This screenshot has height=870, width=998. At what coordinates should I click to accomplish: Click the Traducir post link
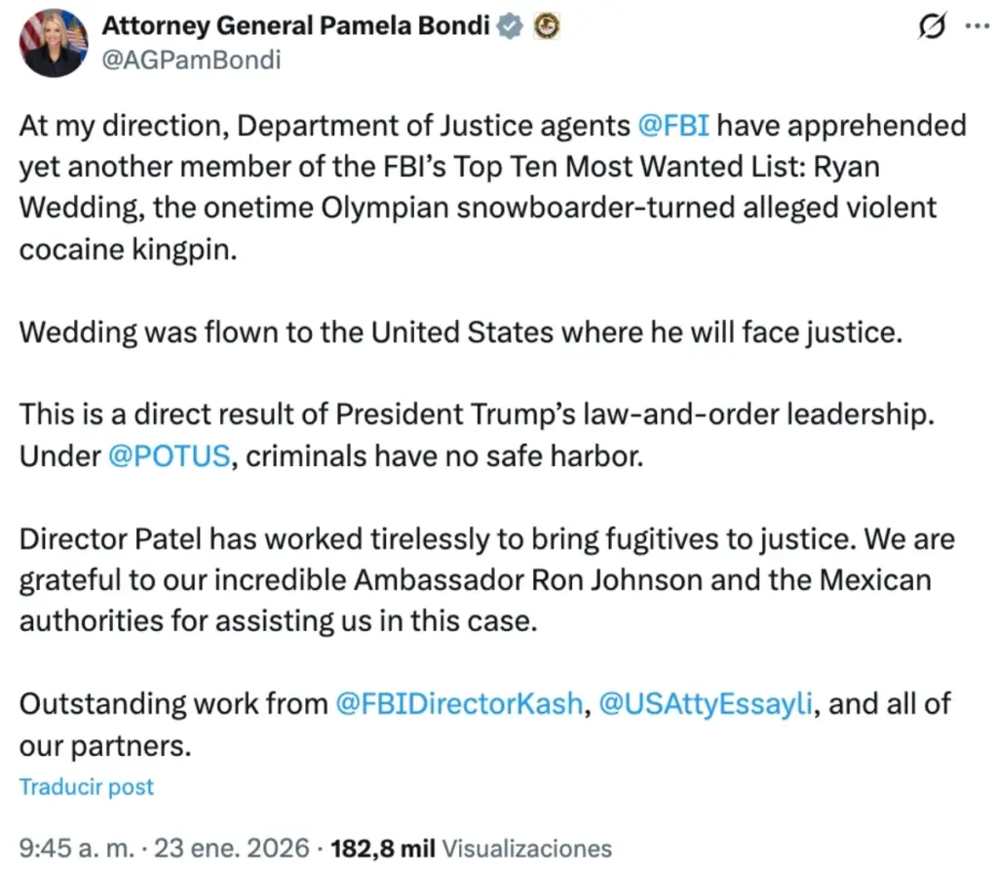(86, 786)
